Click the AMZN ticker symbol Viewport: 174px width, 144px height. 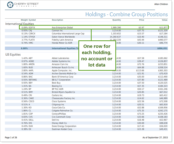coord(32,64)
